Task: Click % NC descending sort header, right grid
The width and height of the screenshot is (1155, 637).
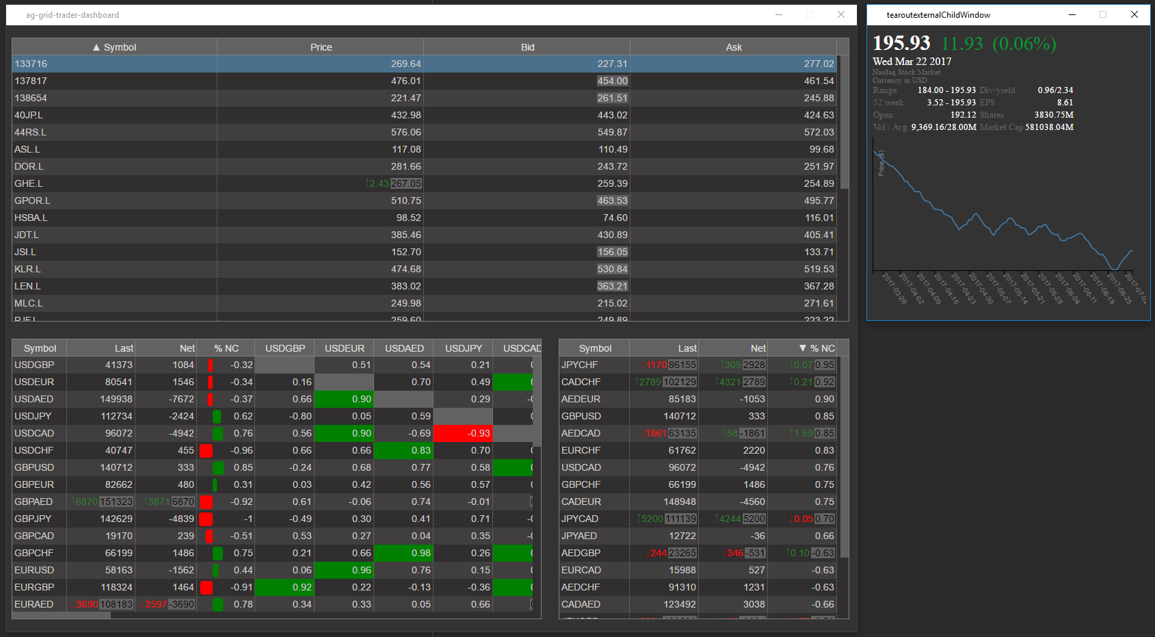Action: (801, 348)
